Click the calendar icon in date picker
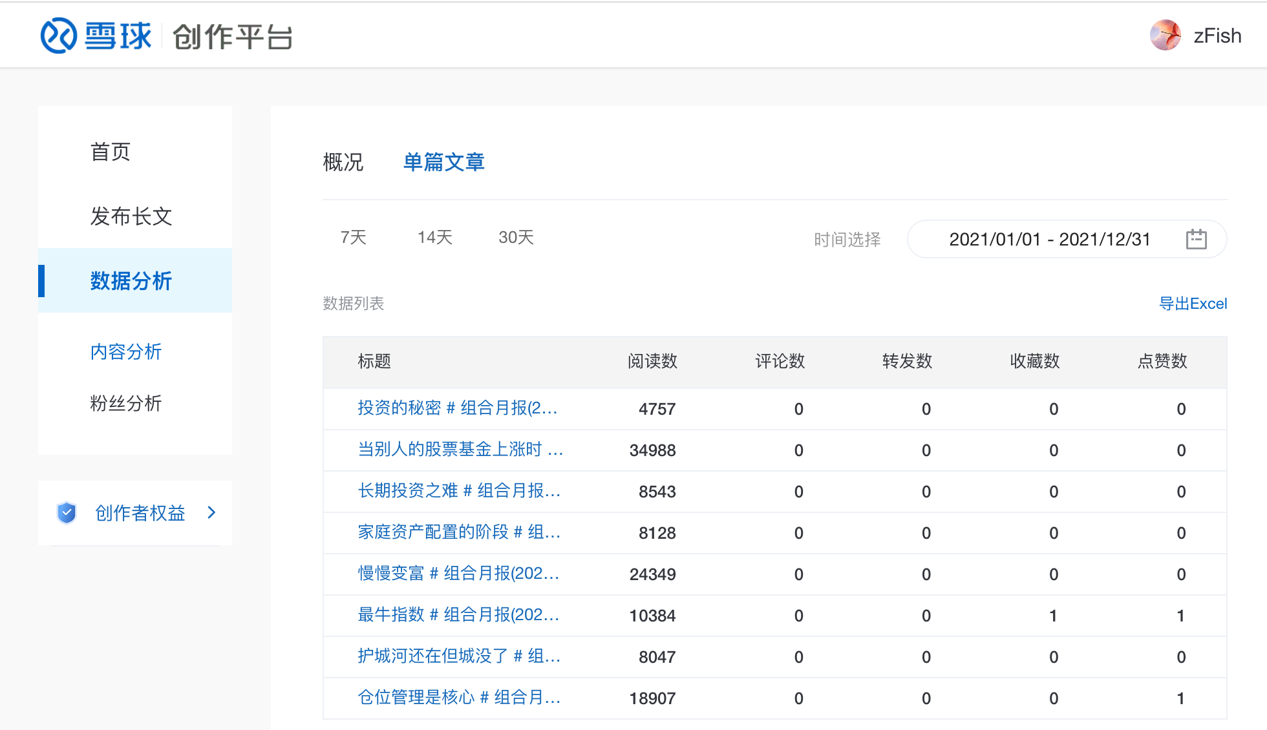This screenshot has width=1267, height=730. click(x=1196, y=239)
